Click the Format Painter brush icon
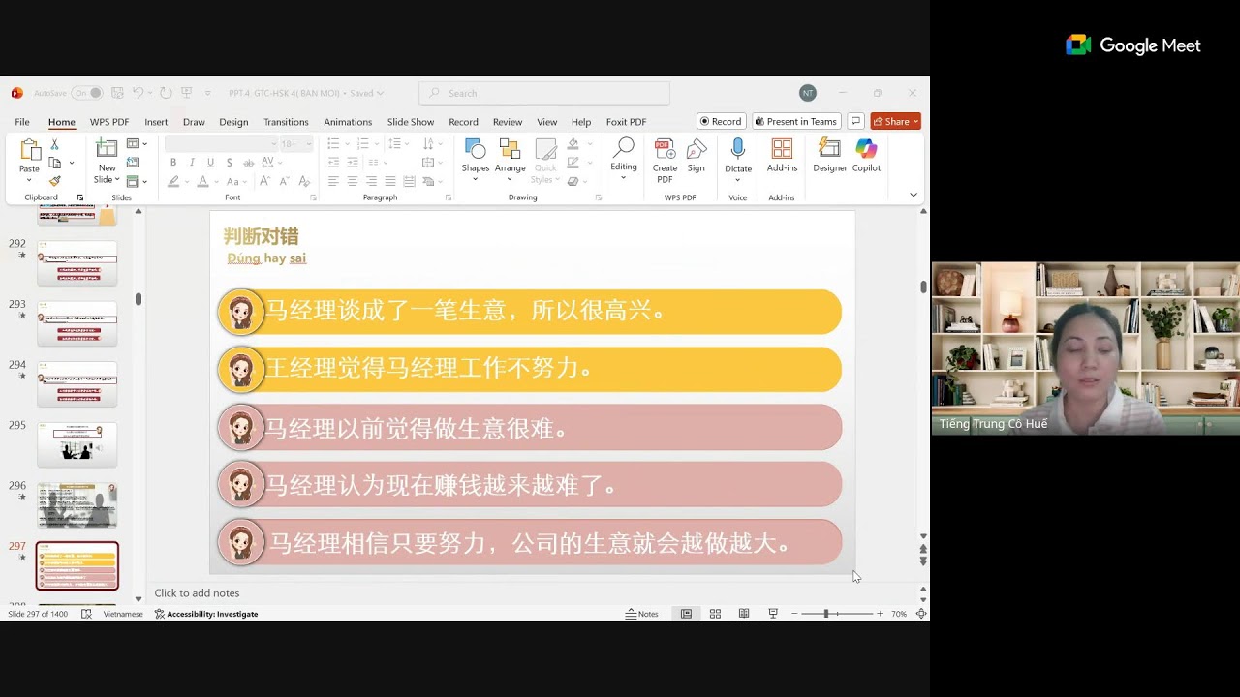This screenshot has width=1240, height=697. (x=55, y=181)
